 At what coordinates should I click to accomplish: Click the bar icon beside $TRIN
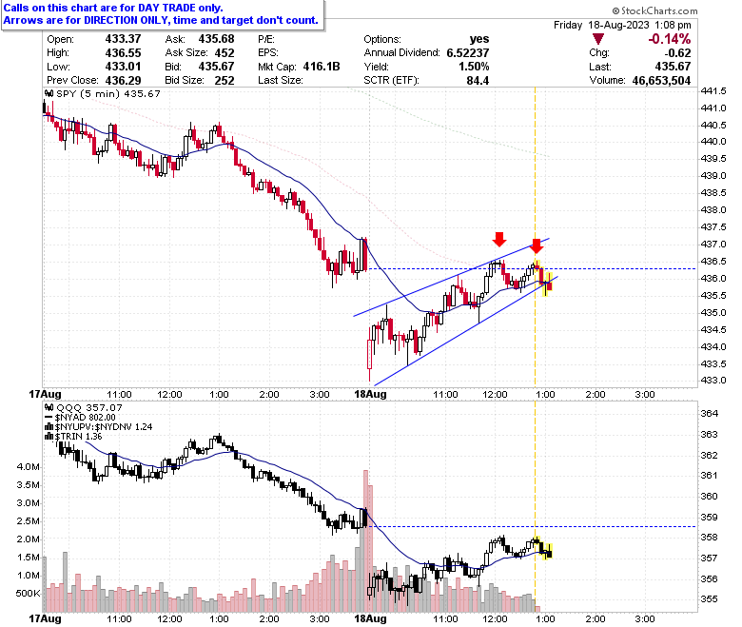click(x=49, y=437)
